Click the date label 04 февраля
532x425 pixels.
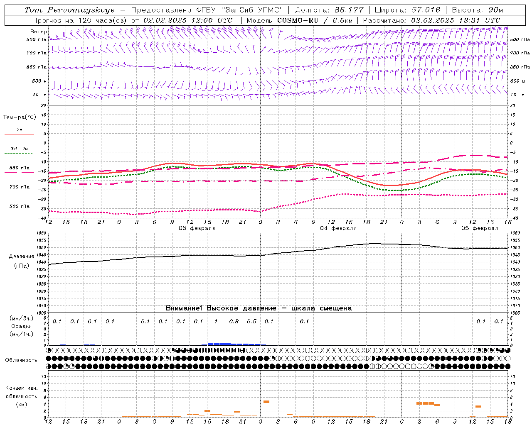338,228
